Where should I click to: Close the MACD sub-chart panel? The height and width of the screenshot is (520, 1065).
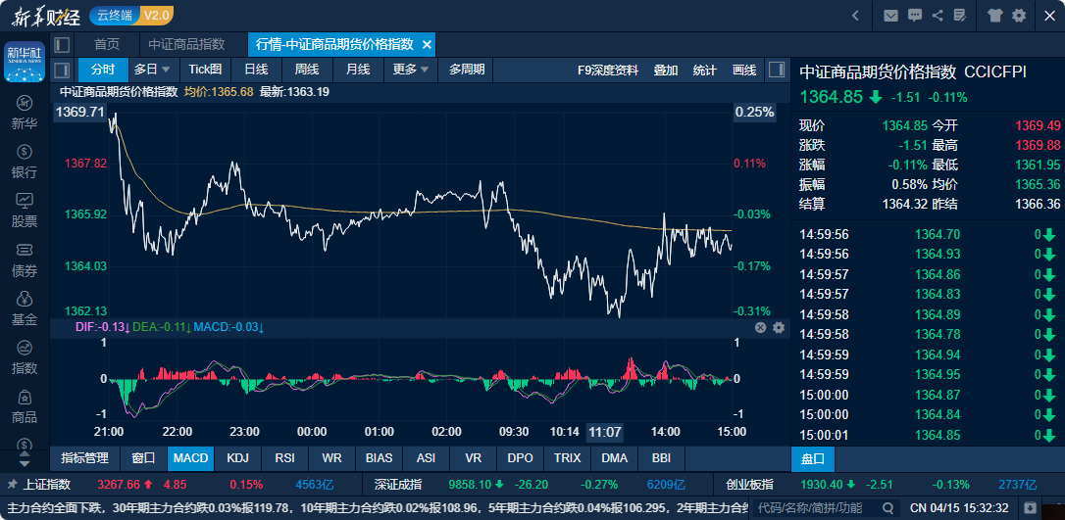(x=760, y=327)
